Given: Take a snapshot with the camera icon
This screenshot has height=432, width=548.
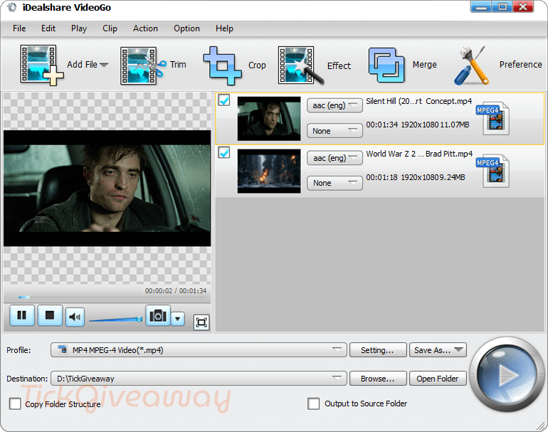Looking at the screenshot, I should (158, 315).
